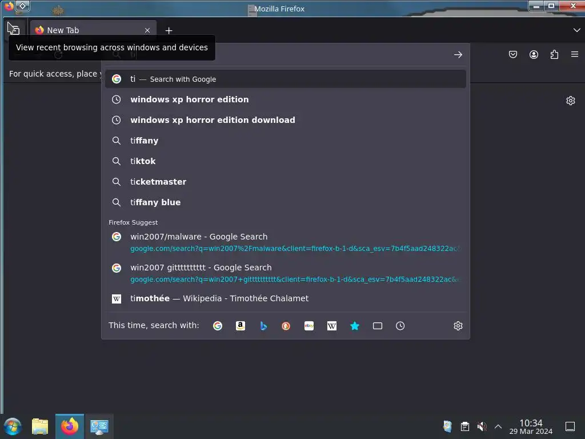This screenshot has height=439, width=585.
Task: Open system settings taskbar icon
Action: (x=99, y=426)
